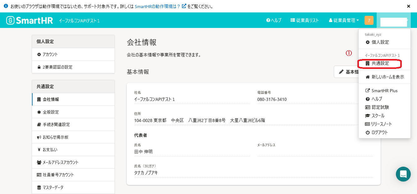Click 社名 value イーファルコンAPIテスト１
Screen dimensions: 417x194
[x=155, y=99]
